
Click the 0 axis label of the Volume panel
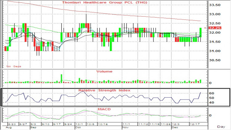[x=210, y=83]
